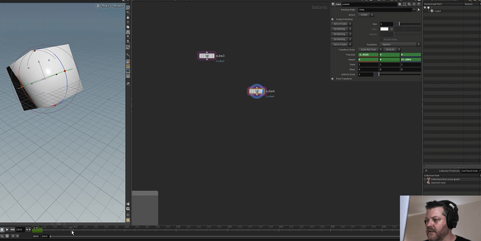Click the Selection rules icon
Image resolution: width=481 pixels, height=241 pixels.
pyautogui.click(x=428, y=183)
